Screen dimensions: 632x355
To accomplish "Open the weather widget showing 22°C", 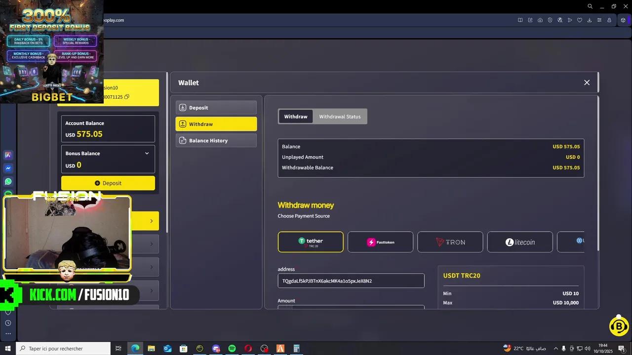I will coord(523,349).
